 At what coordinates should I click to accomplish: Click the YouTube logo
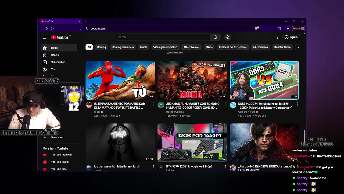(x=60, y=37)
